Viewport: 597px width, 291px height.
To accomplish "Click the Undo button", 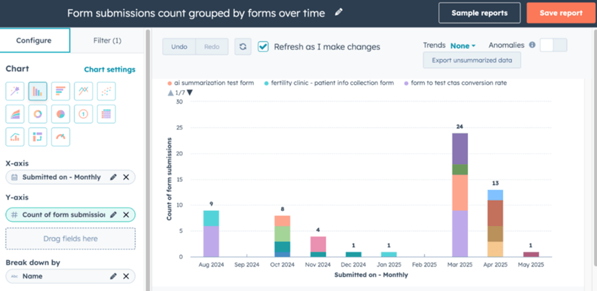I will click(179, 47).
